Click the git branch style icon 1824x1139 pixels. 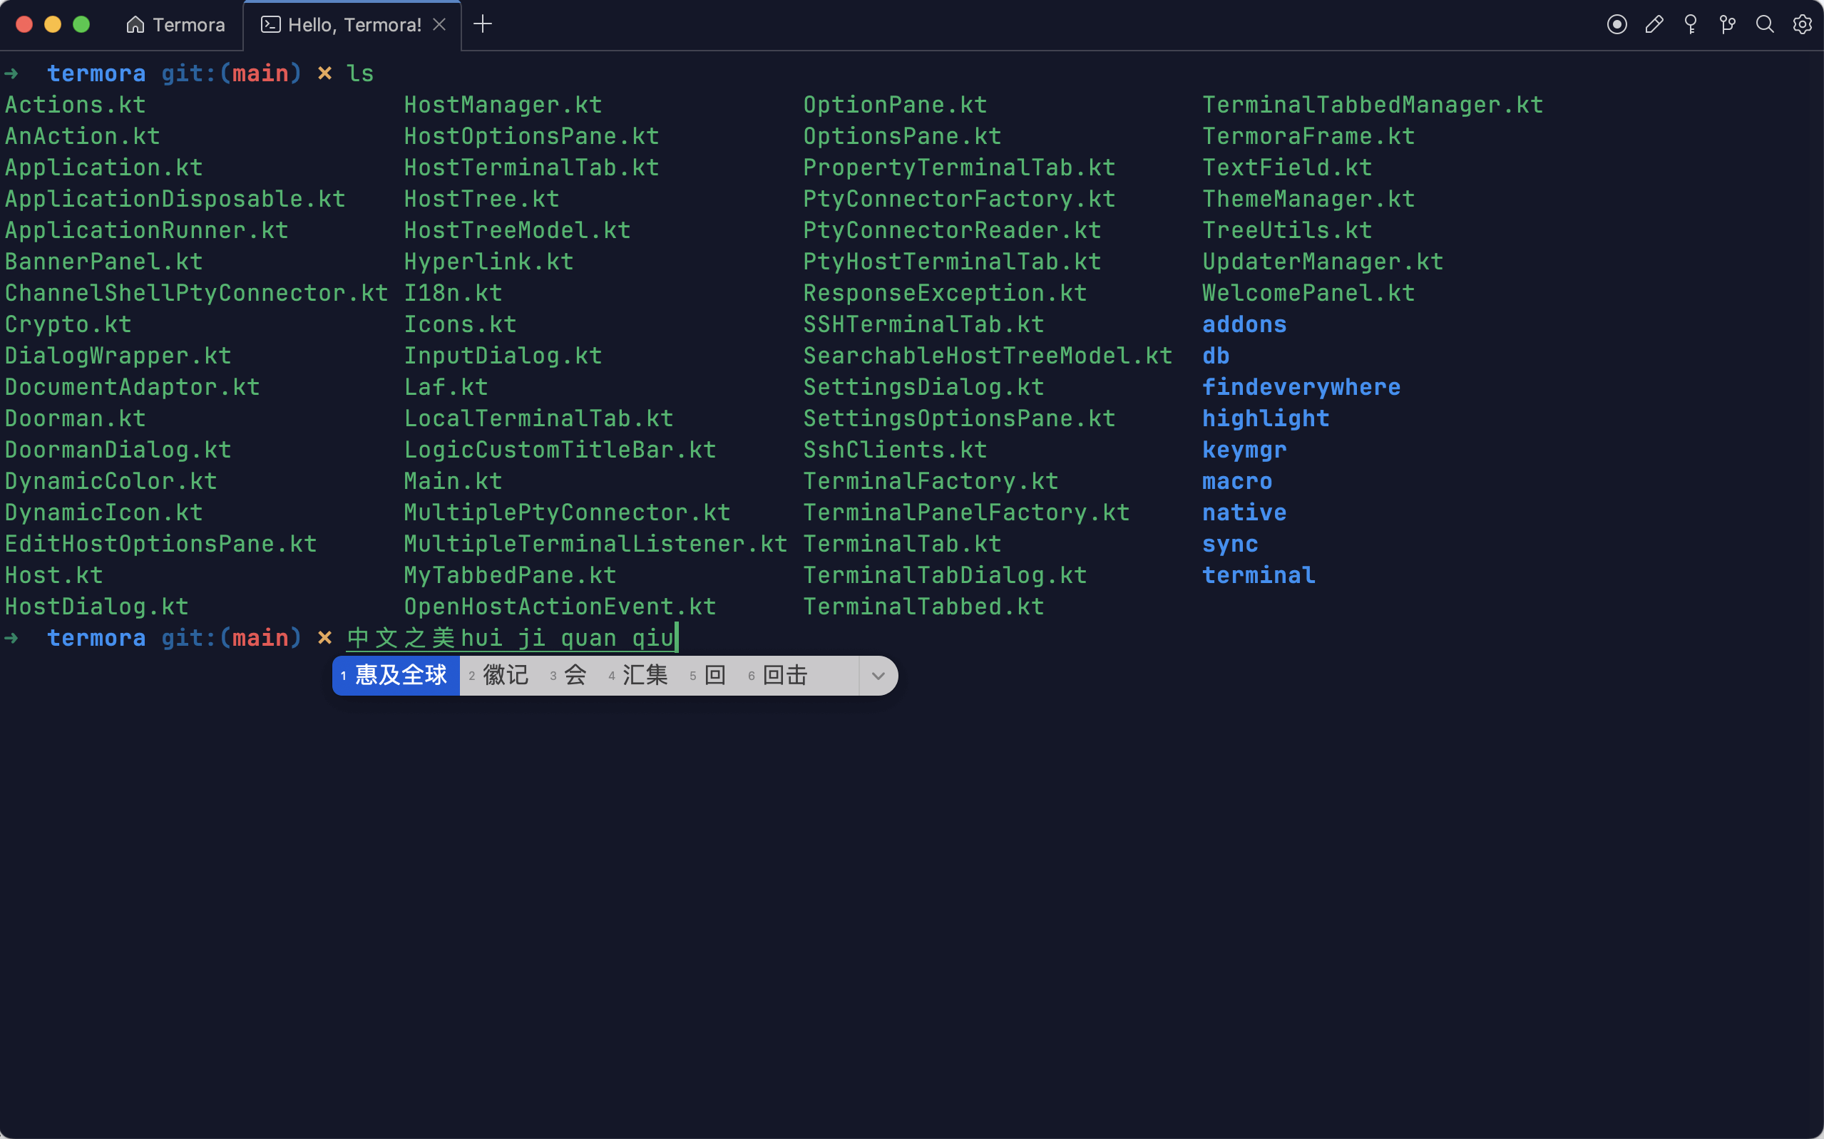point(1728,25)
